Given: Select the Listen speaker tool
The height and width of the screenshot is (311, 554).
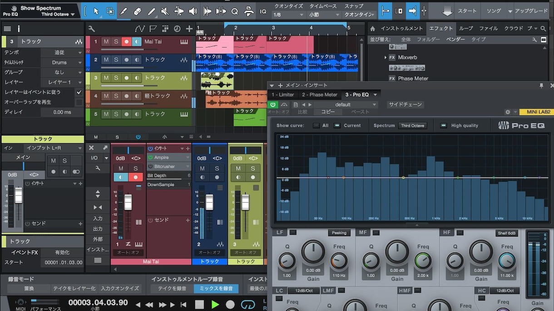Looking at the screenshot, I should (x=193, y=11).
